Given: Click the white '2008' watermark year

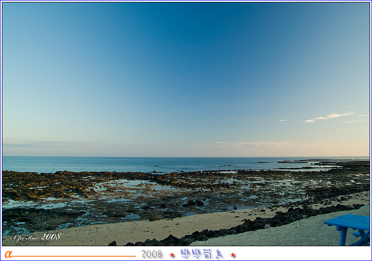Looking at the screenshot, I should (51, 236).
